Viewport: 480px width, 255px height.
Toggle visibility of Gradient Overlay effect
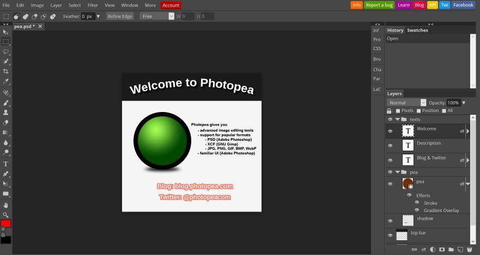pos(417,210)
